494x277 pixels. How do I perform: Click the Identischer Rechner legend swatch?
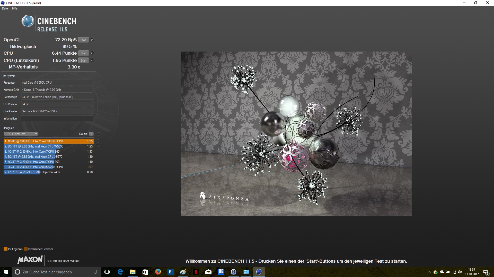[x=25, y=249]
